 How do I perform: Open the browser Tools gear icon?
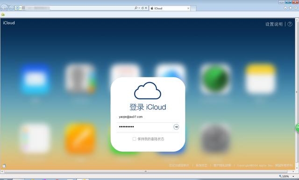295,8
